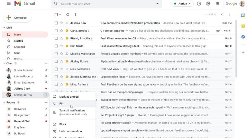Collapse the Mail section
The height and width of the screenshot is (138, 247).
tap(4, 28)
